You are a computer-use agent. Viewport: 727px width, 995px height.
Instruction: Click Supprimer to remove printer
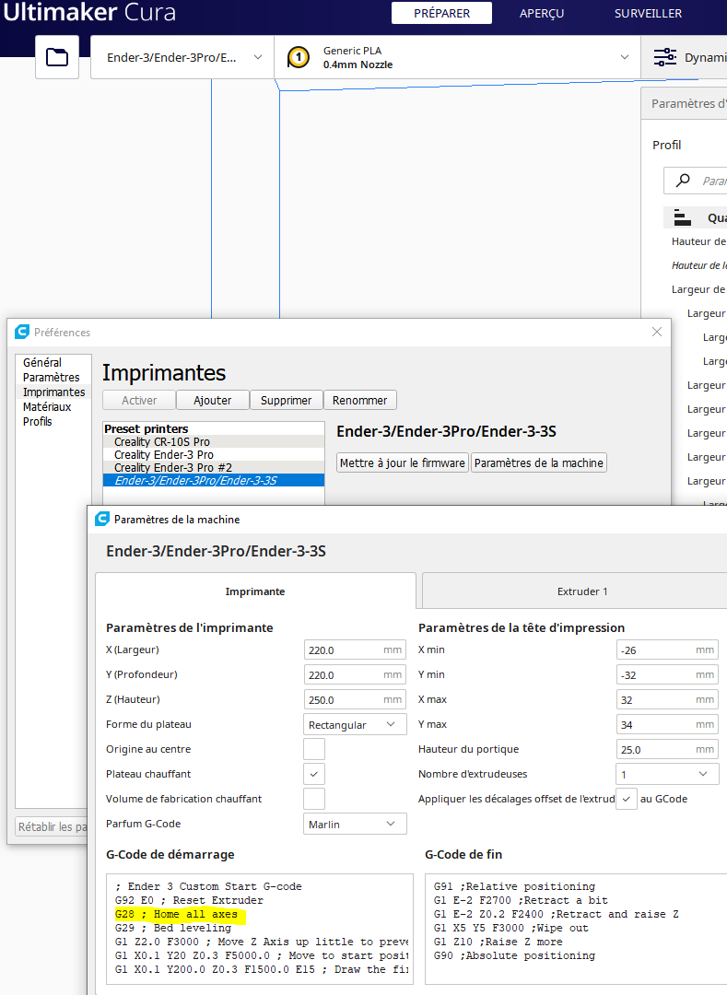287,401
